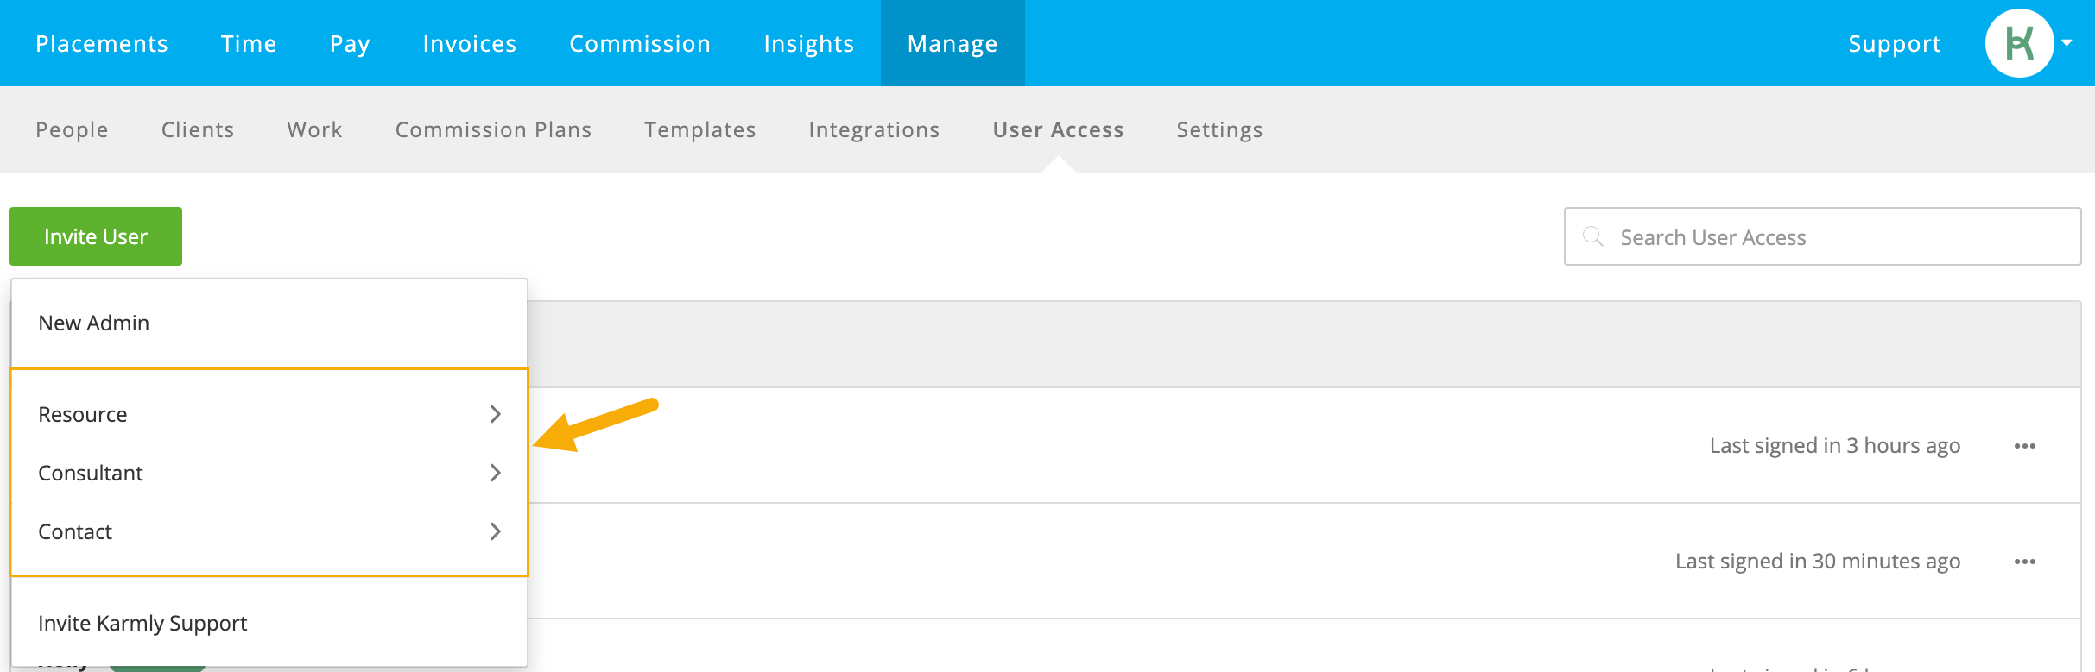Open options for user signed in 30 minutes ago
Image resolution: width=2095 pixels, height=672 pixels.
(x=2025, y=562)
